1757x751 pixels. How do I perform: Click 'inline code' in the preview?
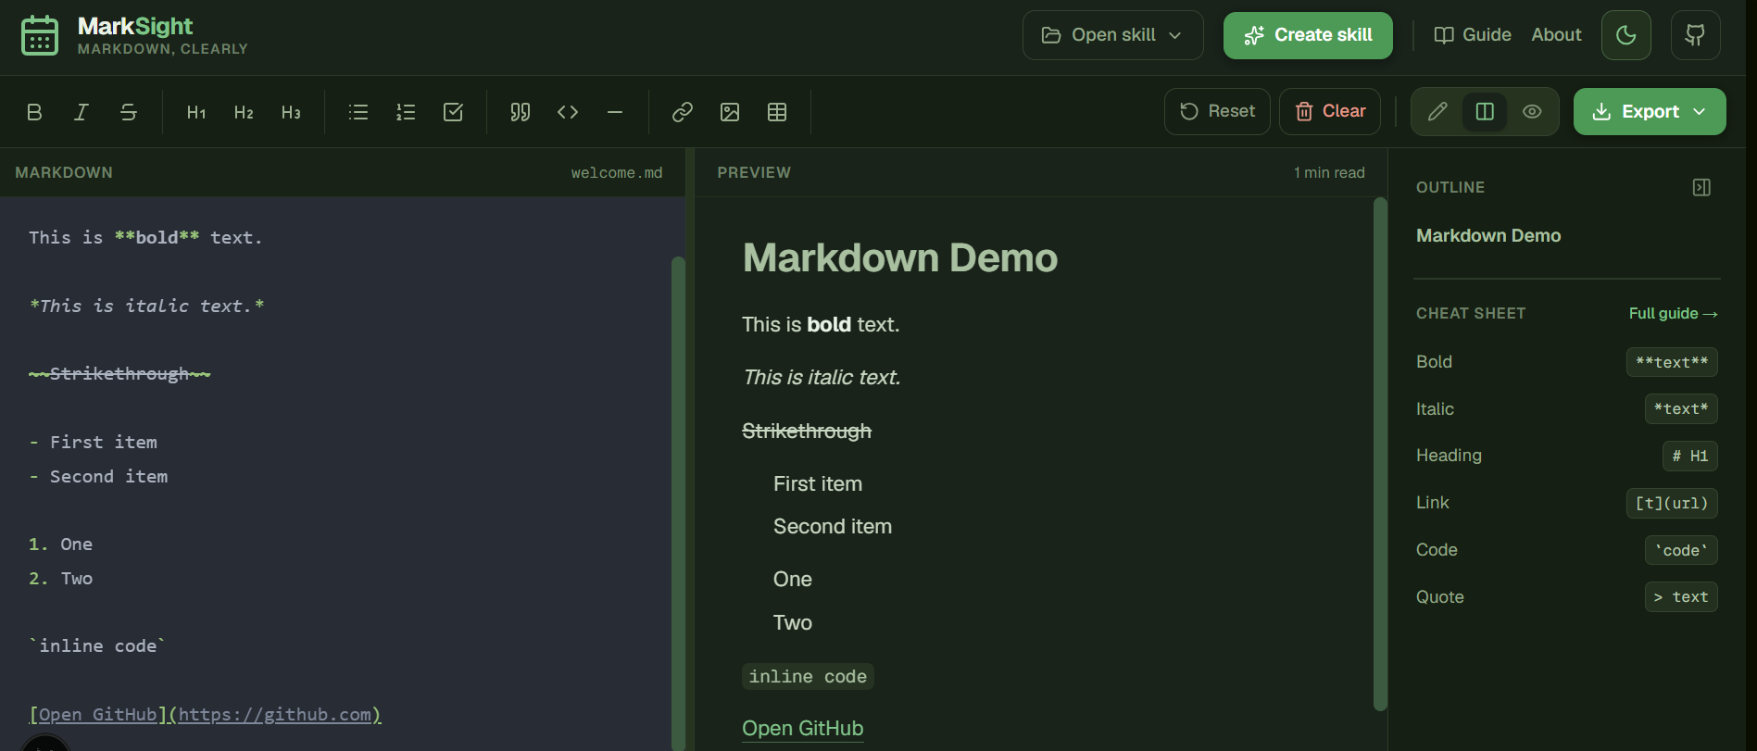(808, 676)
